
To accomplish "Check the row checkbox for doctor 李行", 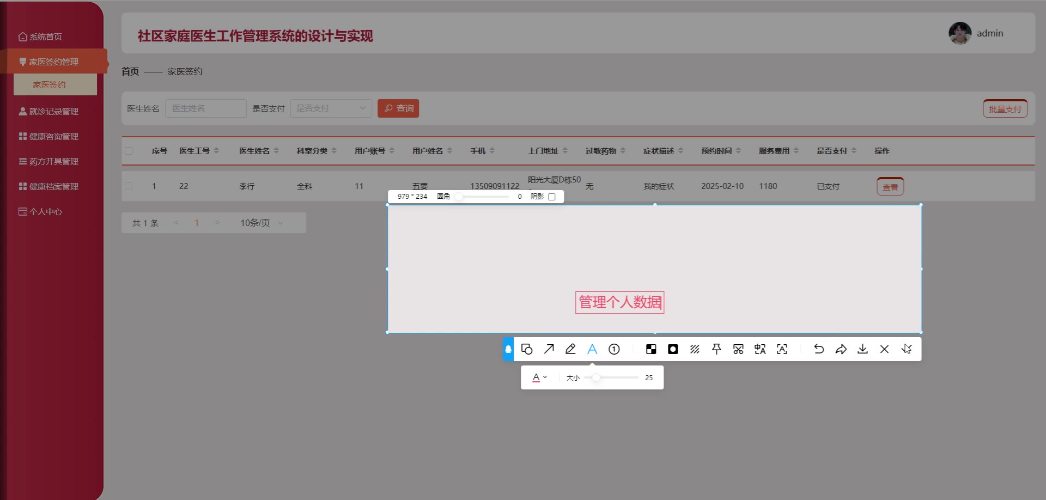I will coord(129,186).
